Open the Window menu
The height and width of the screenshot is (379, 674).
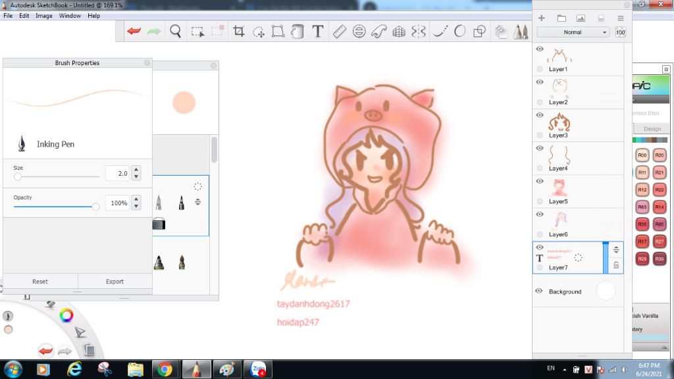pos(70,16)
